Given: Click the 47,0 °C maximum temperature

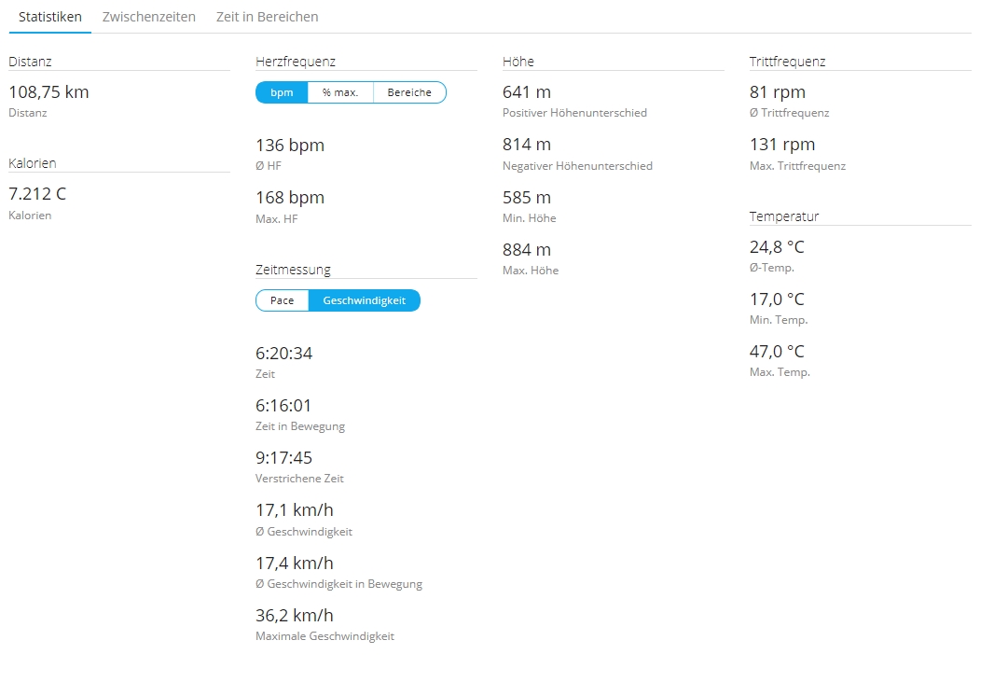Looking at the screenshot, I should coord(777,352).
